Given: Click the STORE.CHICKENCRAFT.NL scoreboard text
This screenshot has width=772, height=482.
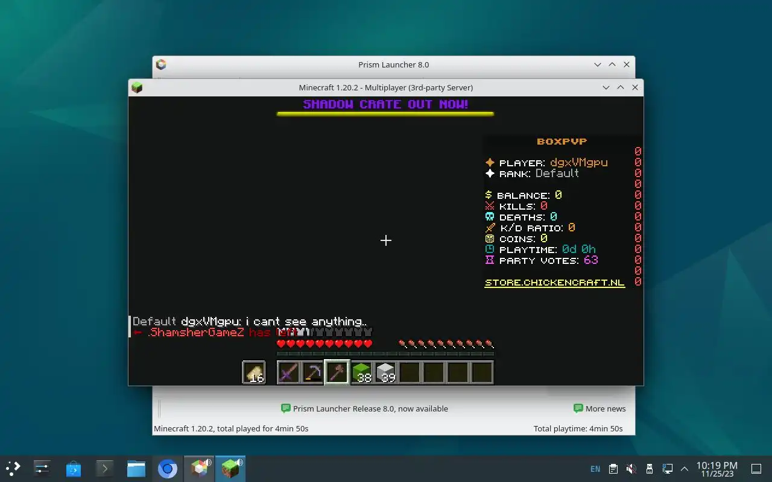Looking at the screenshot, I should tap(555, 283).
